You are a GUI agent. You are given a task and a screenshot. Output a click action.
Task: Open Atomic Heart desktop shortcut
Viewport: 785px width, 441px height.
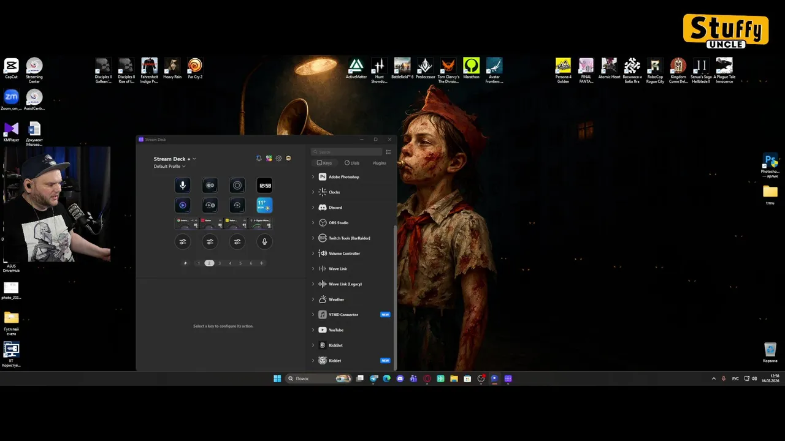pyautogui.click(x=609, y=69)
